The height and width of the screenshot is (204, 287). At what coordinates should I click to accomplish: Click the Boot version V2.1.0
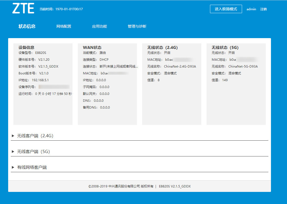(x=44, y=73)
